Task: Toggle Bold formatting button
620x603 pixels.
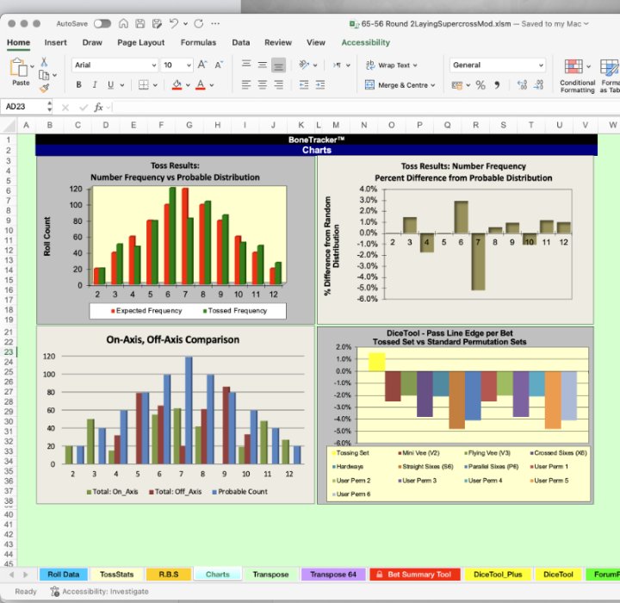Action: click(x=79, y=85)
